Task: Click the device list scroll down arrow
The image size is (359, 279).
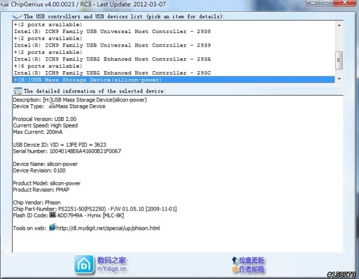Action: [x=339, y=79]
